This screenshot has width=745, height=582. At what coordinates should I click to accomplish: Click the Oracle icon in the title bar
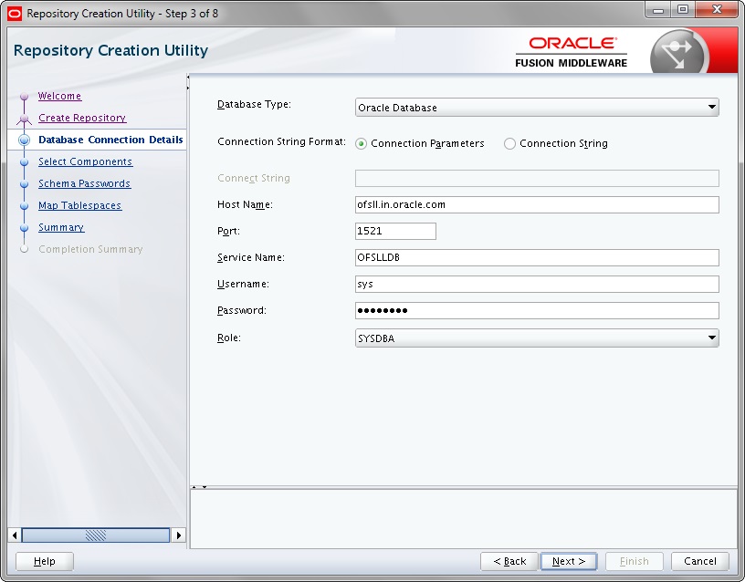coord(15,14)
